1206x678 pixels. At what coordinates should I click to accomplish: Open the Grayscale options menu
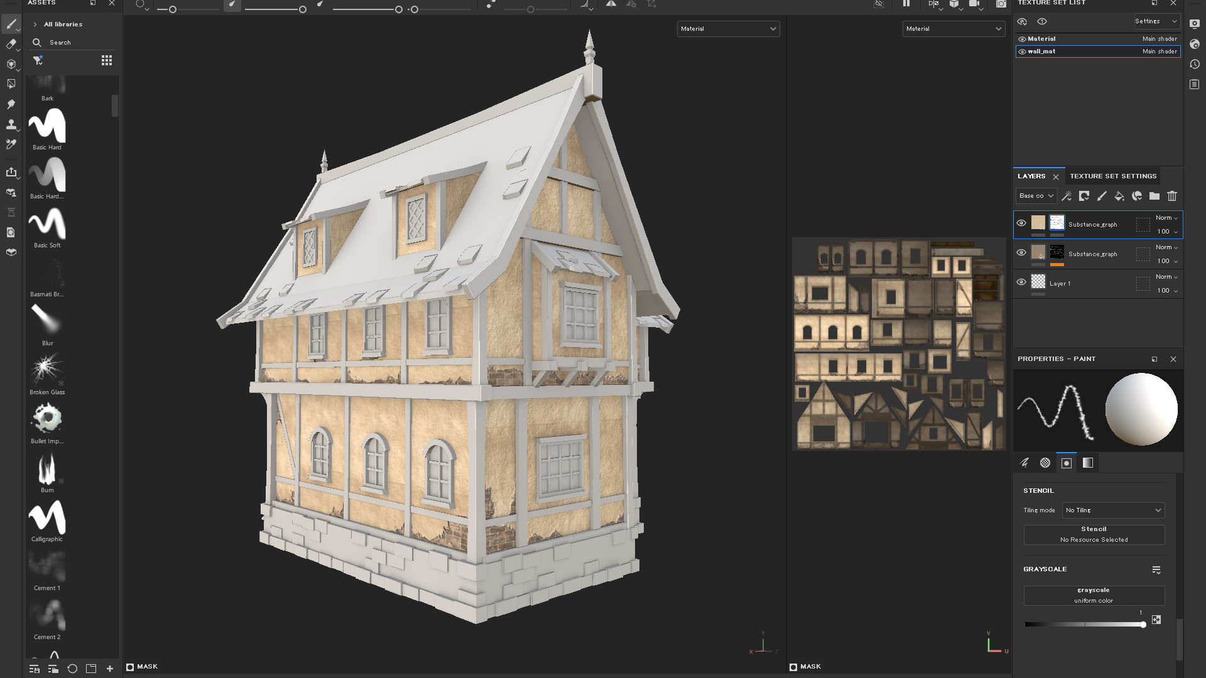[1156, 569]
